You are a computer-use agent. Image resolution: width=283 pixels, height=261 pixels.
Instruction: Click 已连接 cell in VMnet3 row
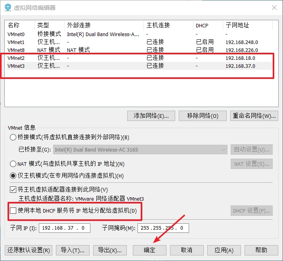pos(155,66)
